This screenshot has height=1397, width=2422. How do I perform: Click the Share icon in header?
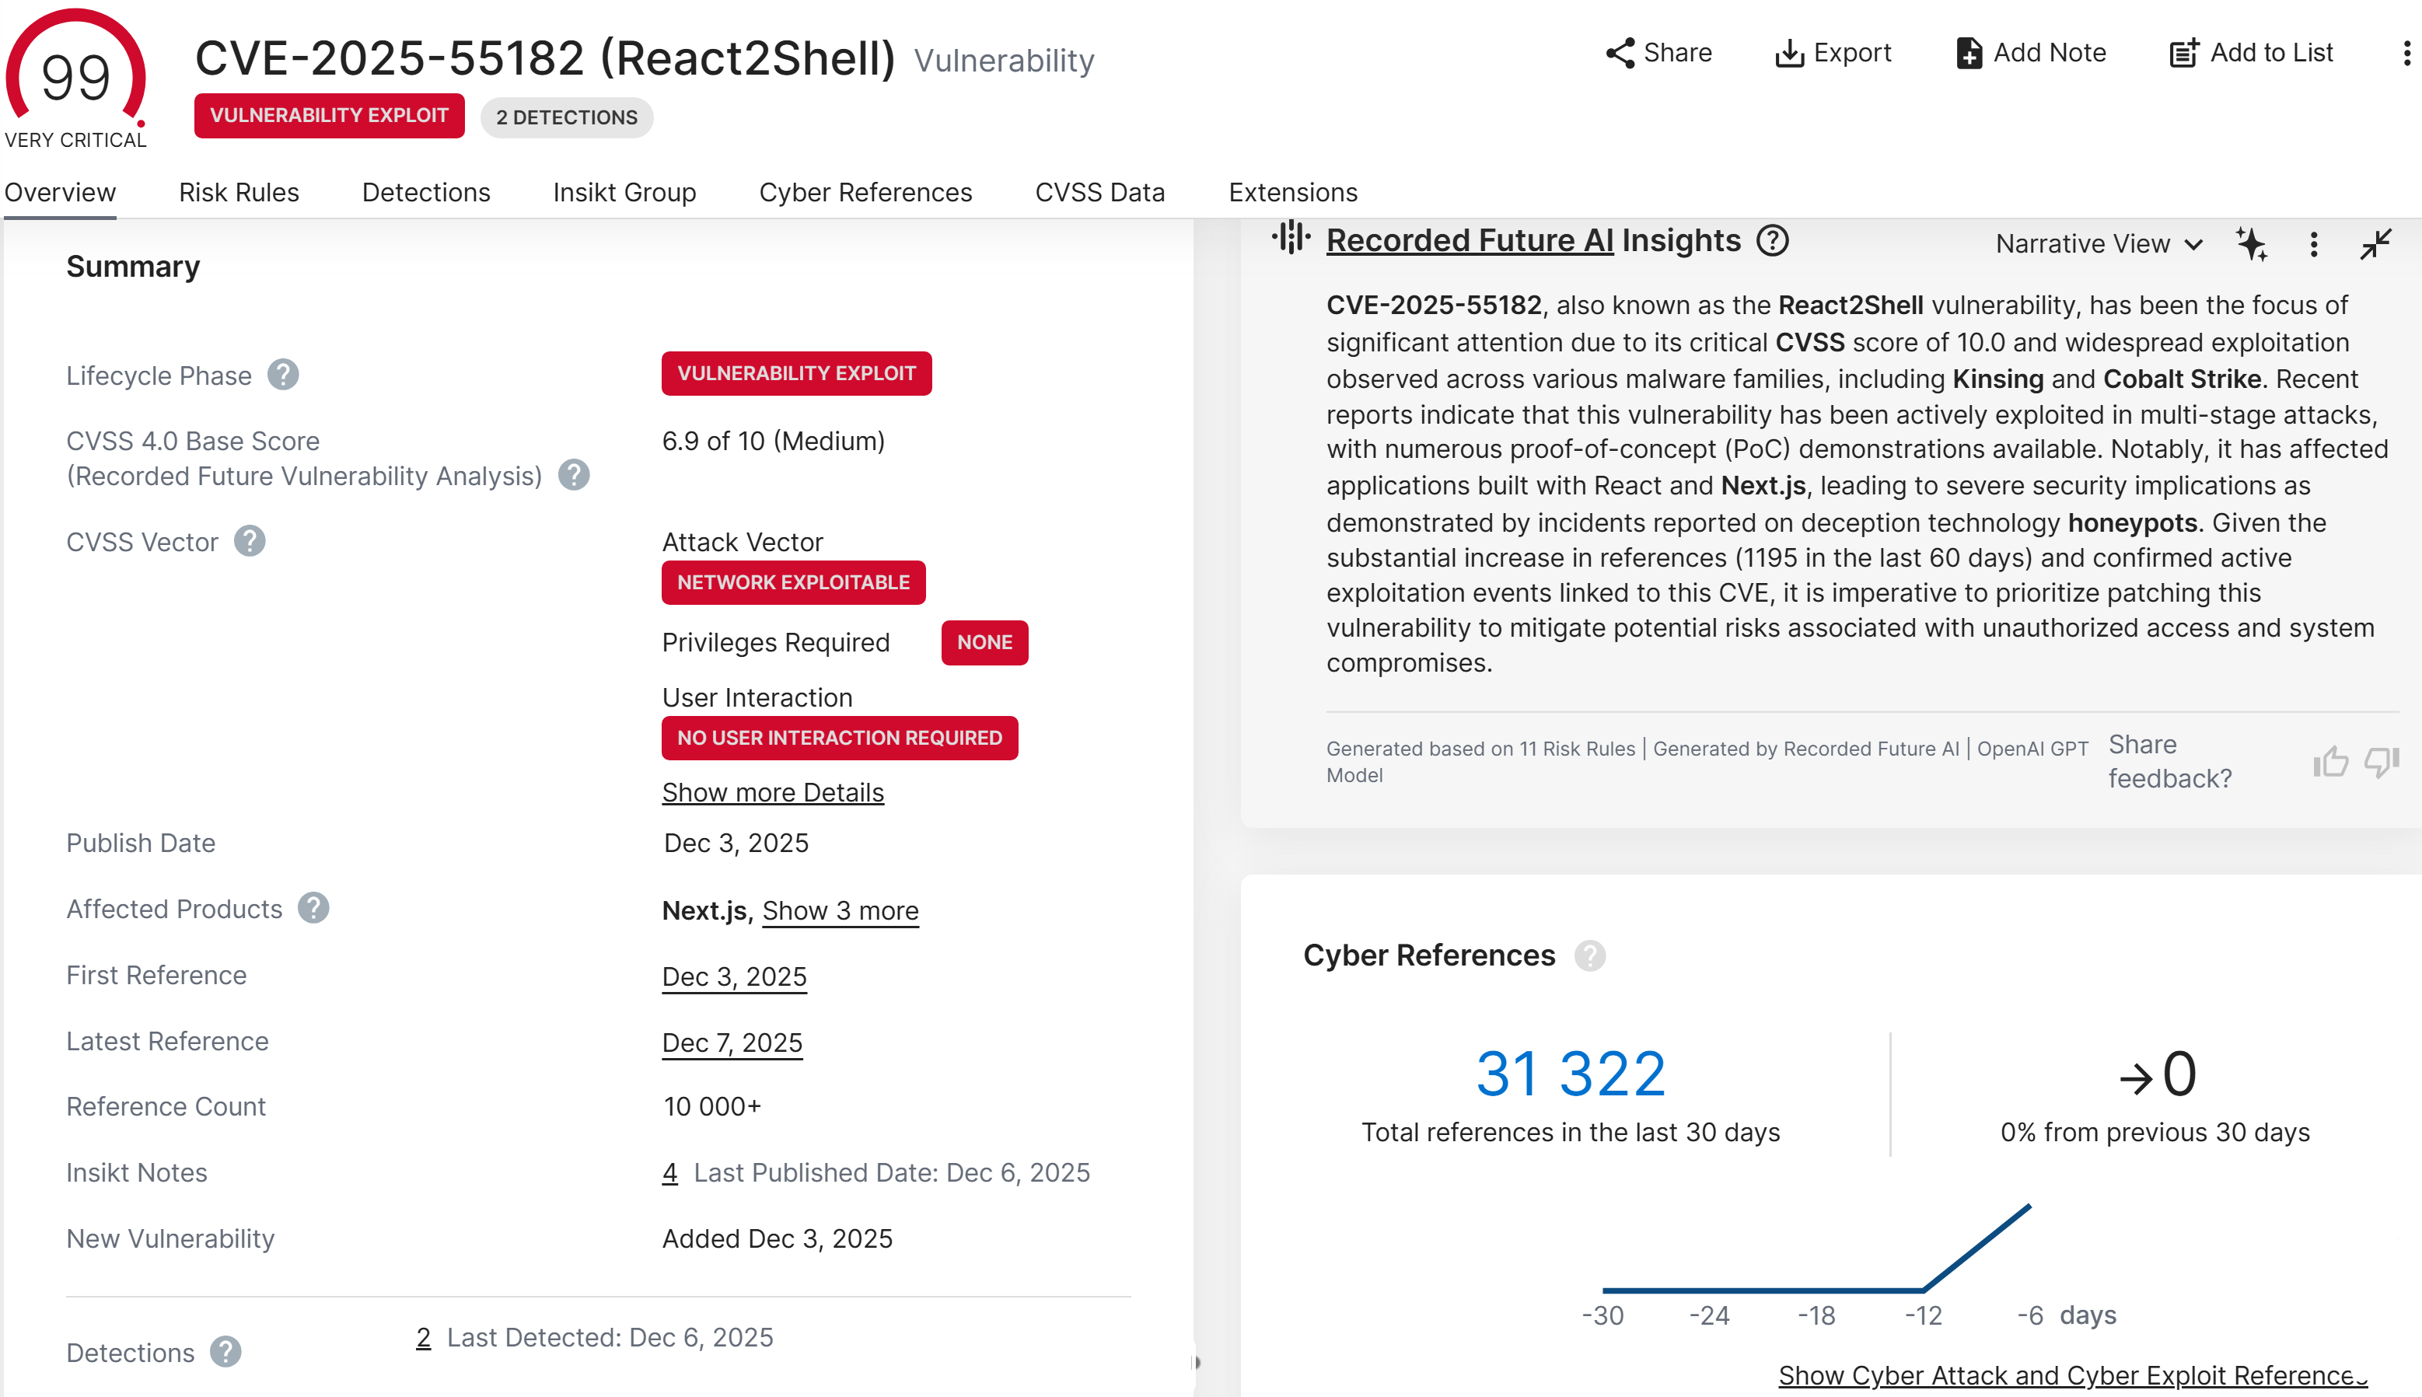pyautogui.click(x=1620, y=53)
